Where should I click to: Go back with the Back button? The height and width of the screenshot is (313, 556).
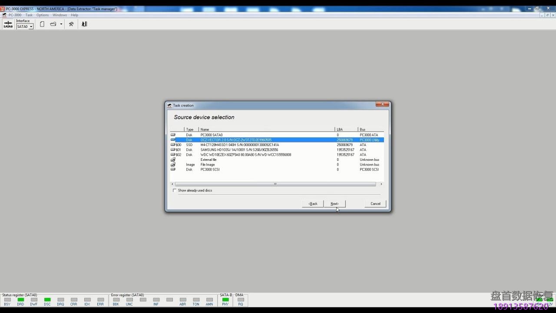click(x=313, y=203)
